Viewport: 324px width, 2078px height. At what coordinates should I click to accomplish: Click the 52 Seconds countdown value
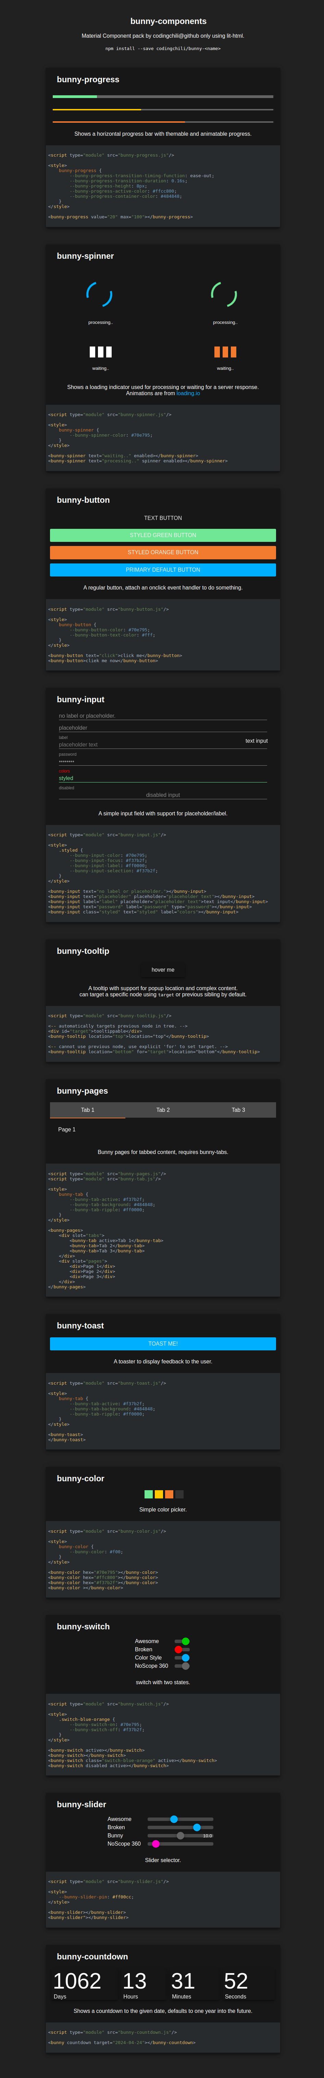coord(235,1981)
